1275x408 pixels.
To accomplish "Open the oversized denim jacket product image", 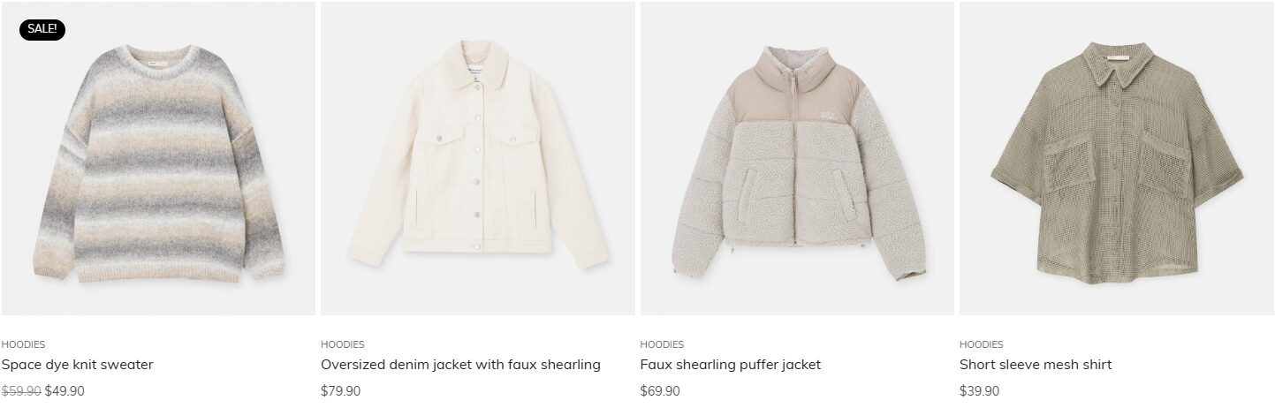I will [x=478, y=158].
